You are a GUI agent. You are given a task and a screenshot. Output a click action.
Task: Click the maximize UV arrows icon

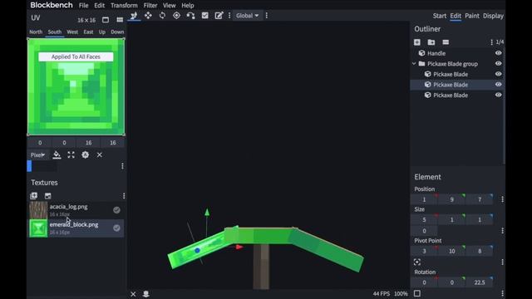[71, 155]
